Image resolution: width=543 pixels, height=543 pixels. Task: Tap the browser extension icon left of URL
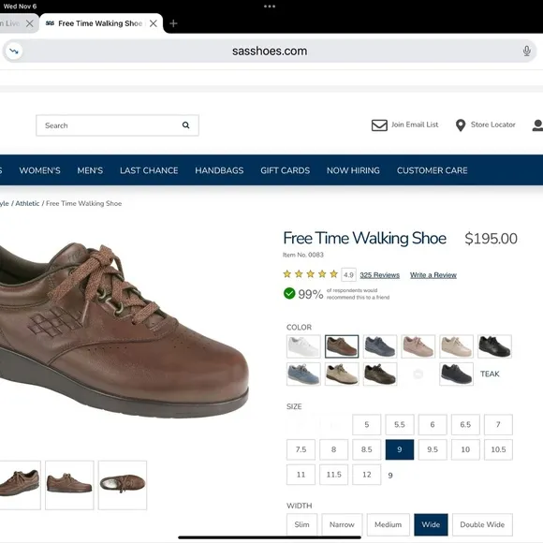coord(14,51)
